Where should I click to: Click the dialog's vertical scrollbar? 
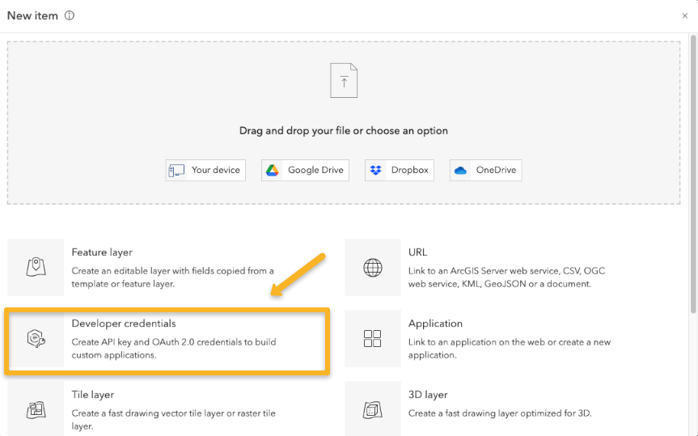[693, 174]
